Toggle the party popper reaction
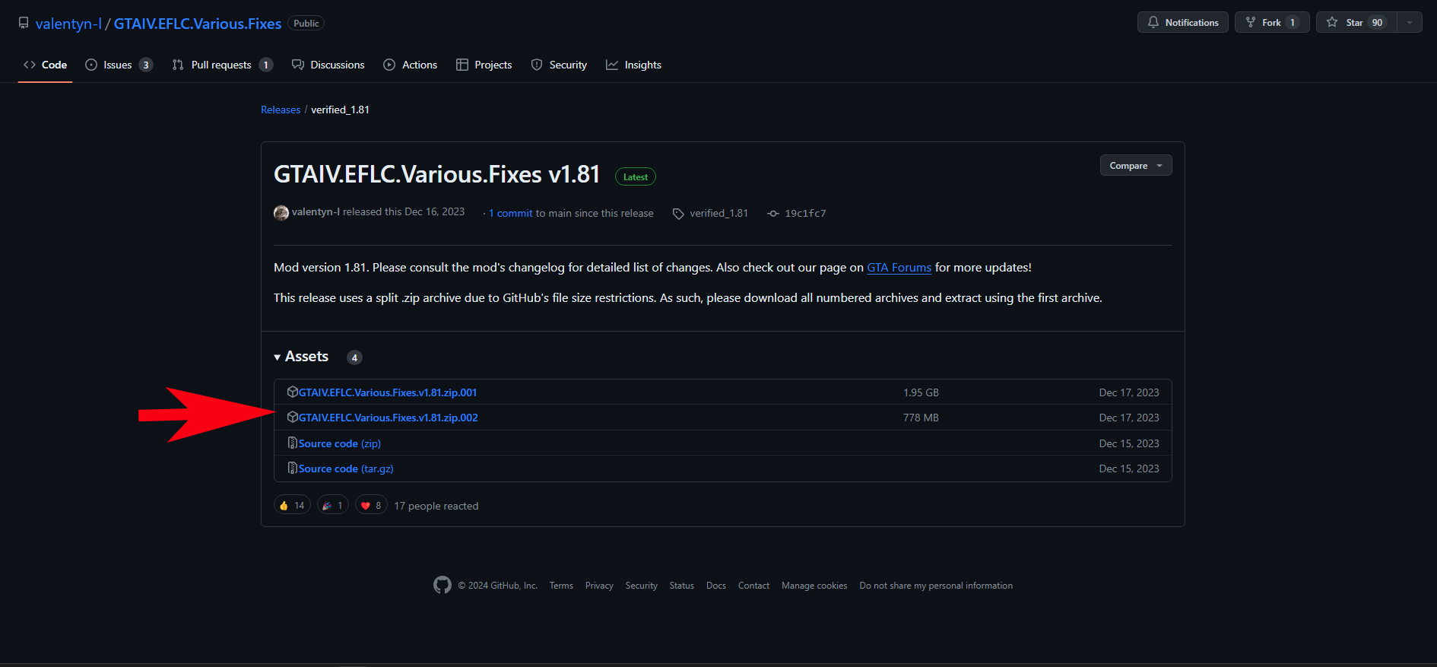Viewport: 1437px width, 667px height. point(333,505)
